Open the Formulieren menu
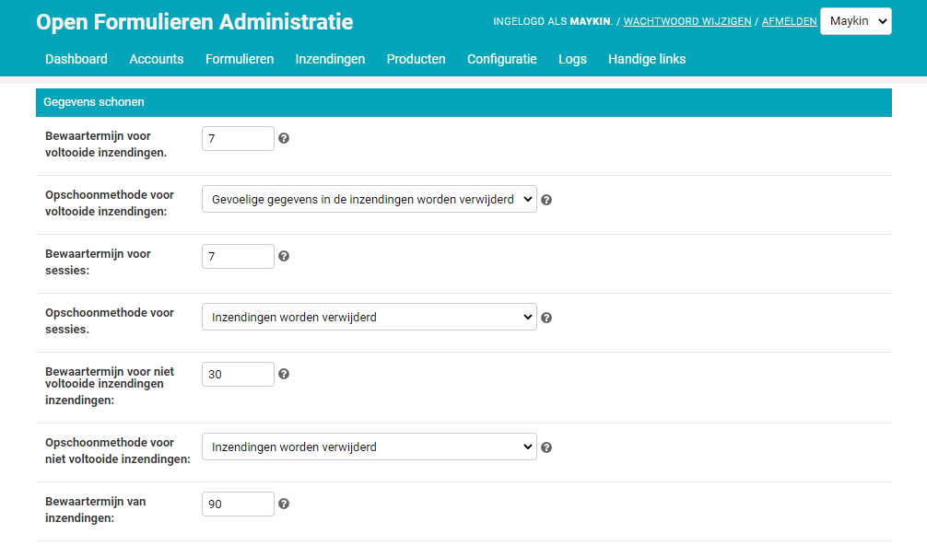Viewport: 927px width, 557px height. coord(240,59)
